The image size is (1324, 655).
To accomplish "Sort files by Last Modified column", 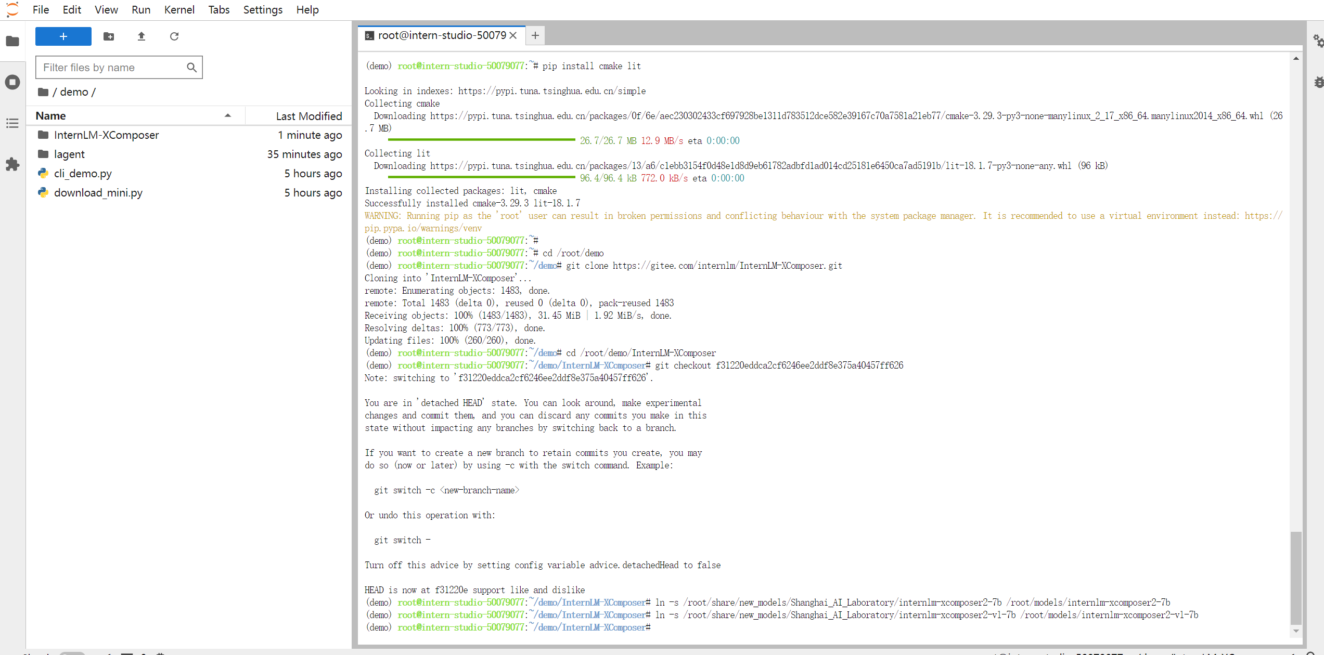I will (x=308, y=116).
